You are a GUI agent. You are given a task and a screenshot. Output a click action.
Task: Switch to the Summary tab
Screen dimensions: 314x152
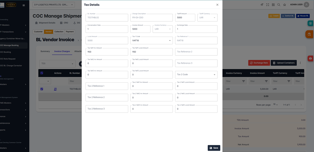tap(45, 51)
